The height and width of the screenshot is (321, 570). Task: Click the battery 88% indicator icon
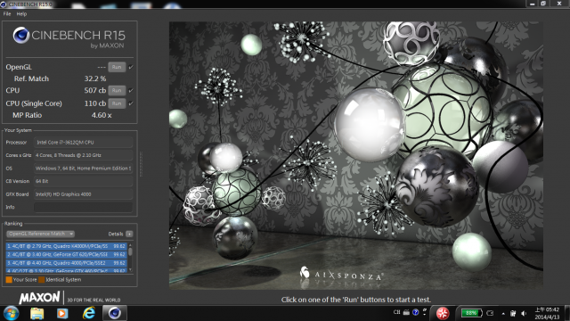tap(471, 313)
